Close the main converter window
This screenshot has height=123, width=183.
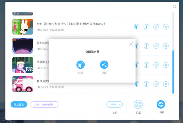[x=174, y=7]
